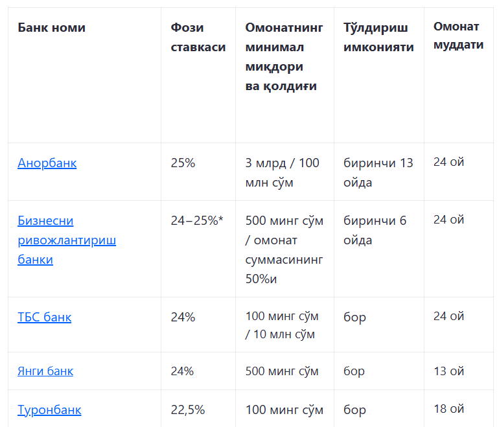Image resolution: width=499 pixels, height=427 pixels.
Task: Click the 500 минг сўм cell for Янги банк
Action: click(282, 371)
